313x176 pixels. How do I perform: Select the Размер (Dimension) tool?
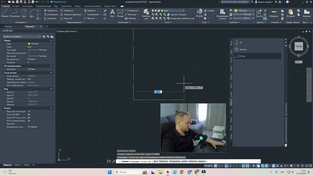[x=120, y=13]
